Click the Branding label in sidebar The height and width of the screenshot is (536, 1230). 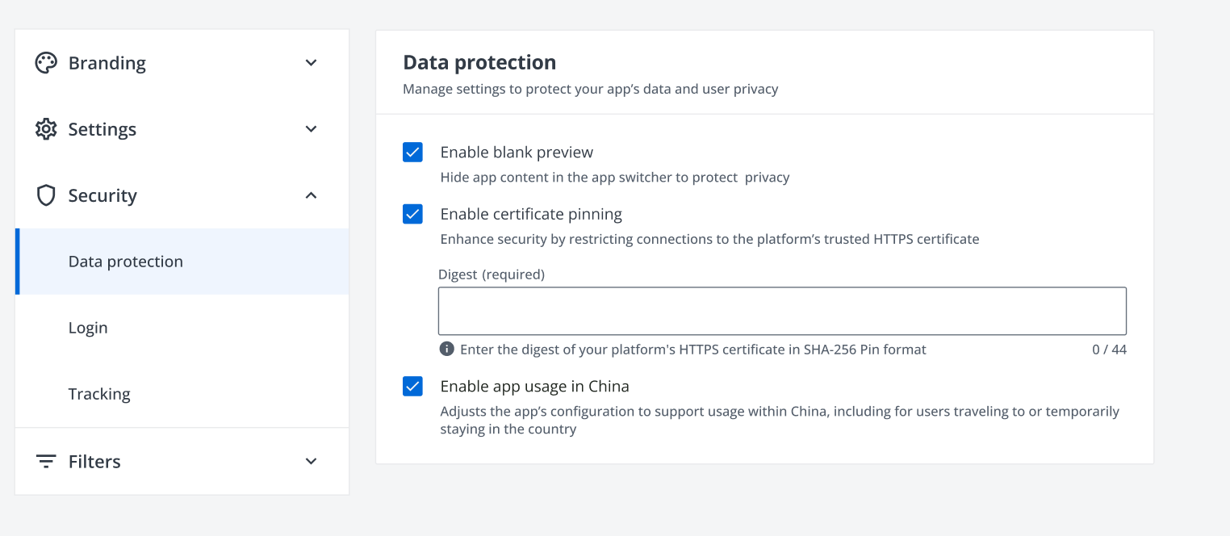click(x=107, y=63)
